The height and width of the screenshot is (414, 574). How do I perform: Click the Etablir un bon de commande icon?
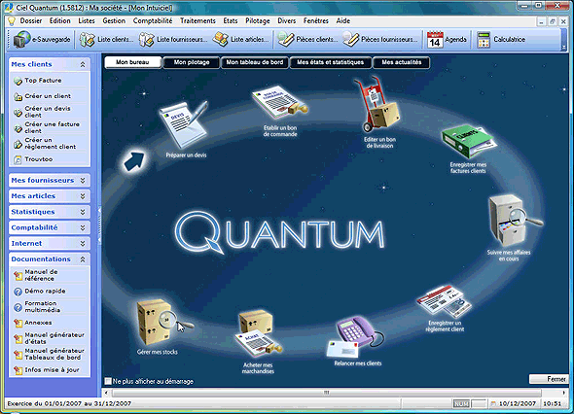280,102
